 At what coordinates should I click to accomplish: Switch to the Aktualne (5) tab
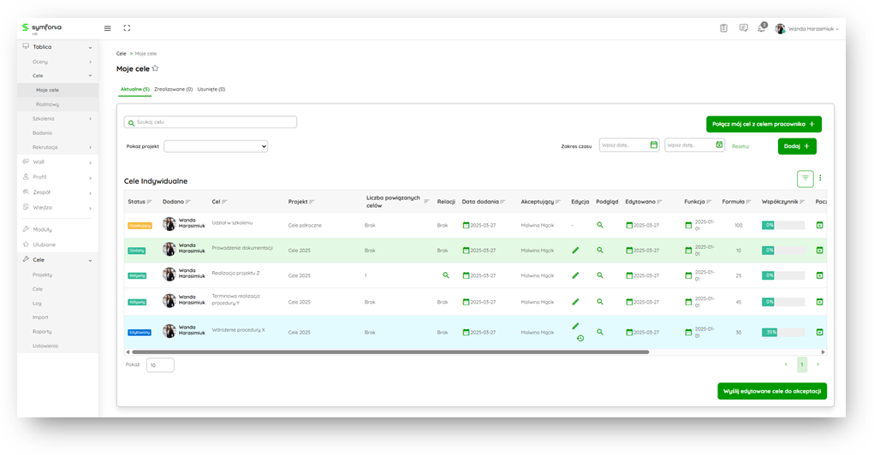coord(135,89)
